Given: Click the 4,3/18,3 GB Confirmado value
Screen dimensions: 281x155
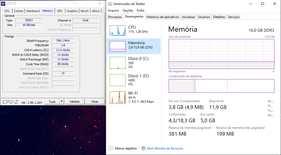Looking at the screenshot, I should tap(182, 120).
